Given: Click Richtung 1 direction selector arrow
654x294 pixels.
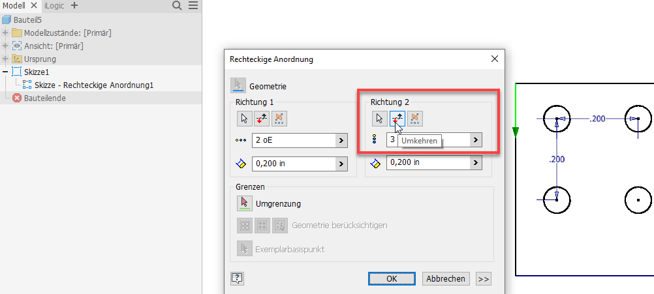Looking at the screenshot, I should (244, 119).
